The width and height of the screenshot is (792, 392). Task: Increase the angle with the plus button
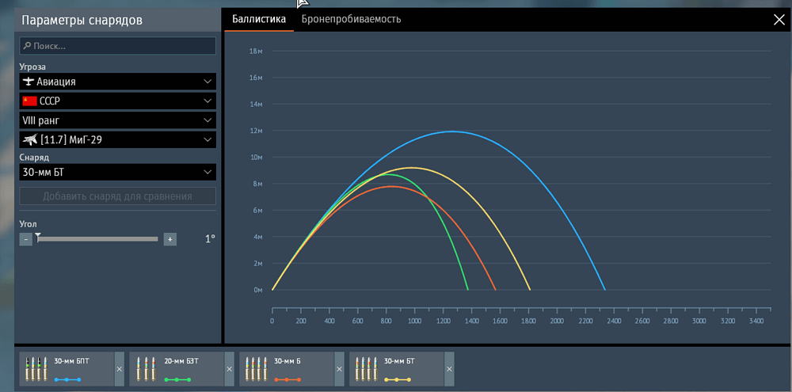[x=169, y=239]
